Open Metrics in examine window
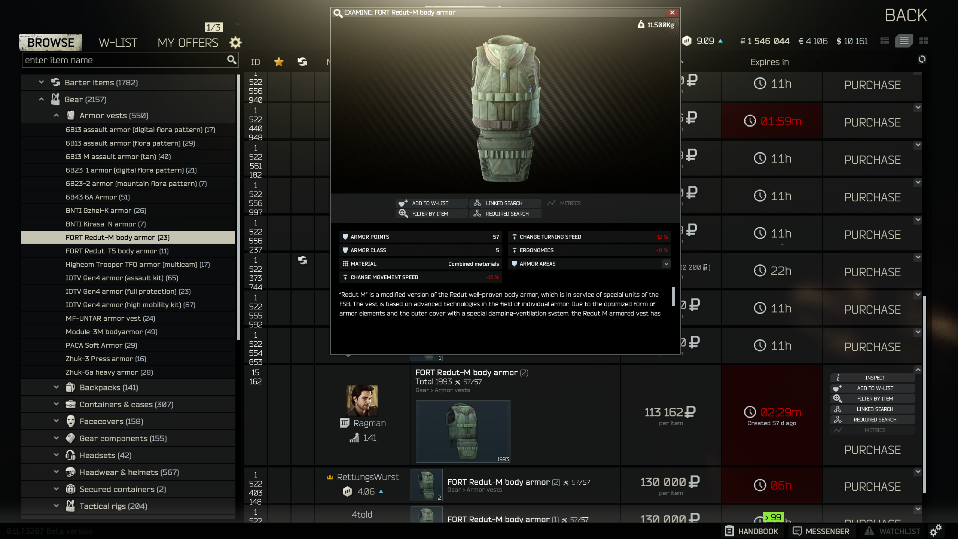Screen dimensions: 958x539 pyautogui.click(x=564, y=203)
